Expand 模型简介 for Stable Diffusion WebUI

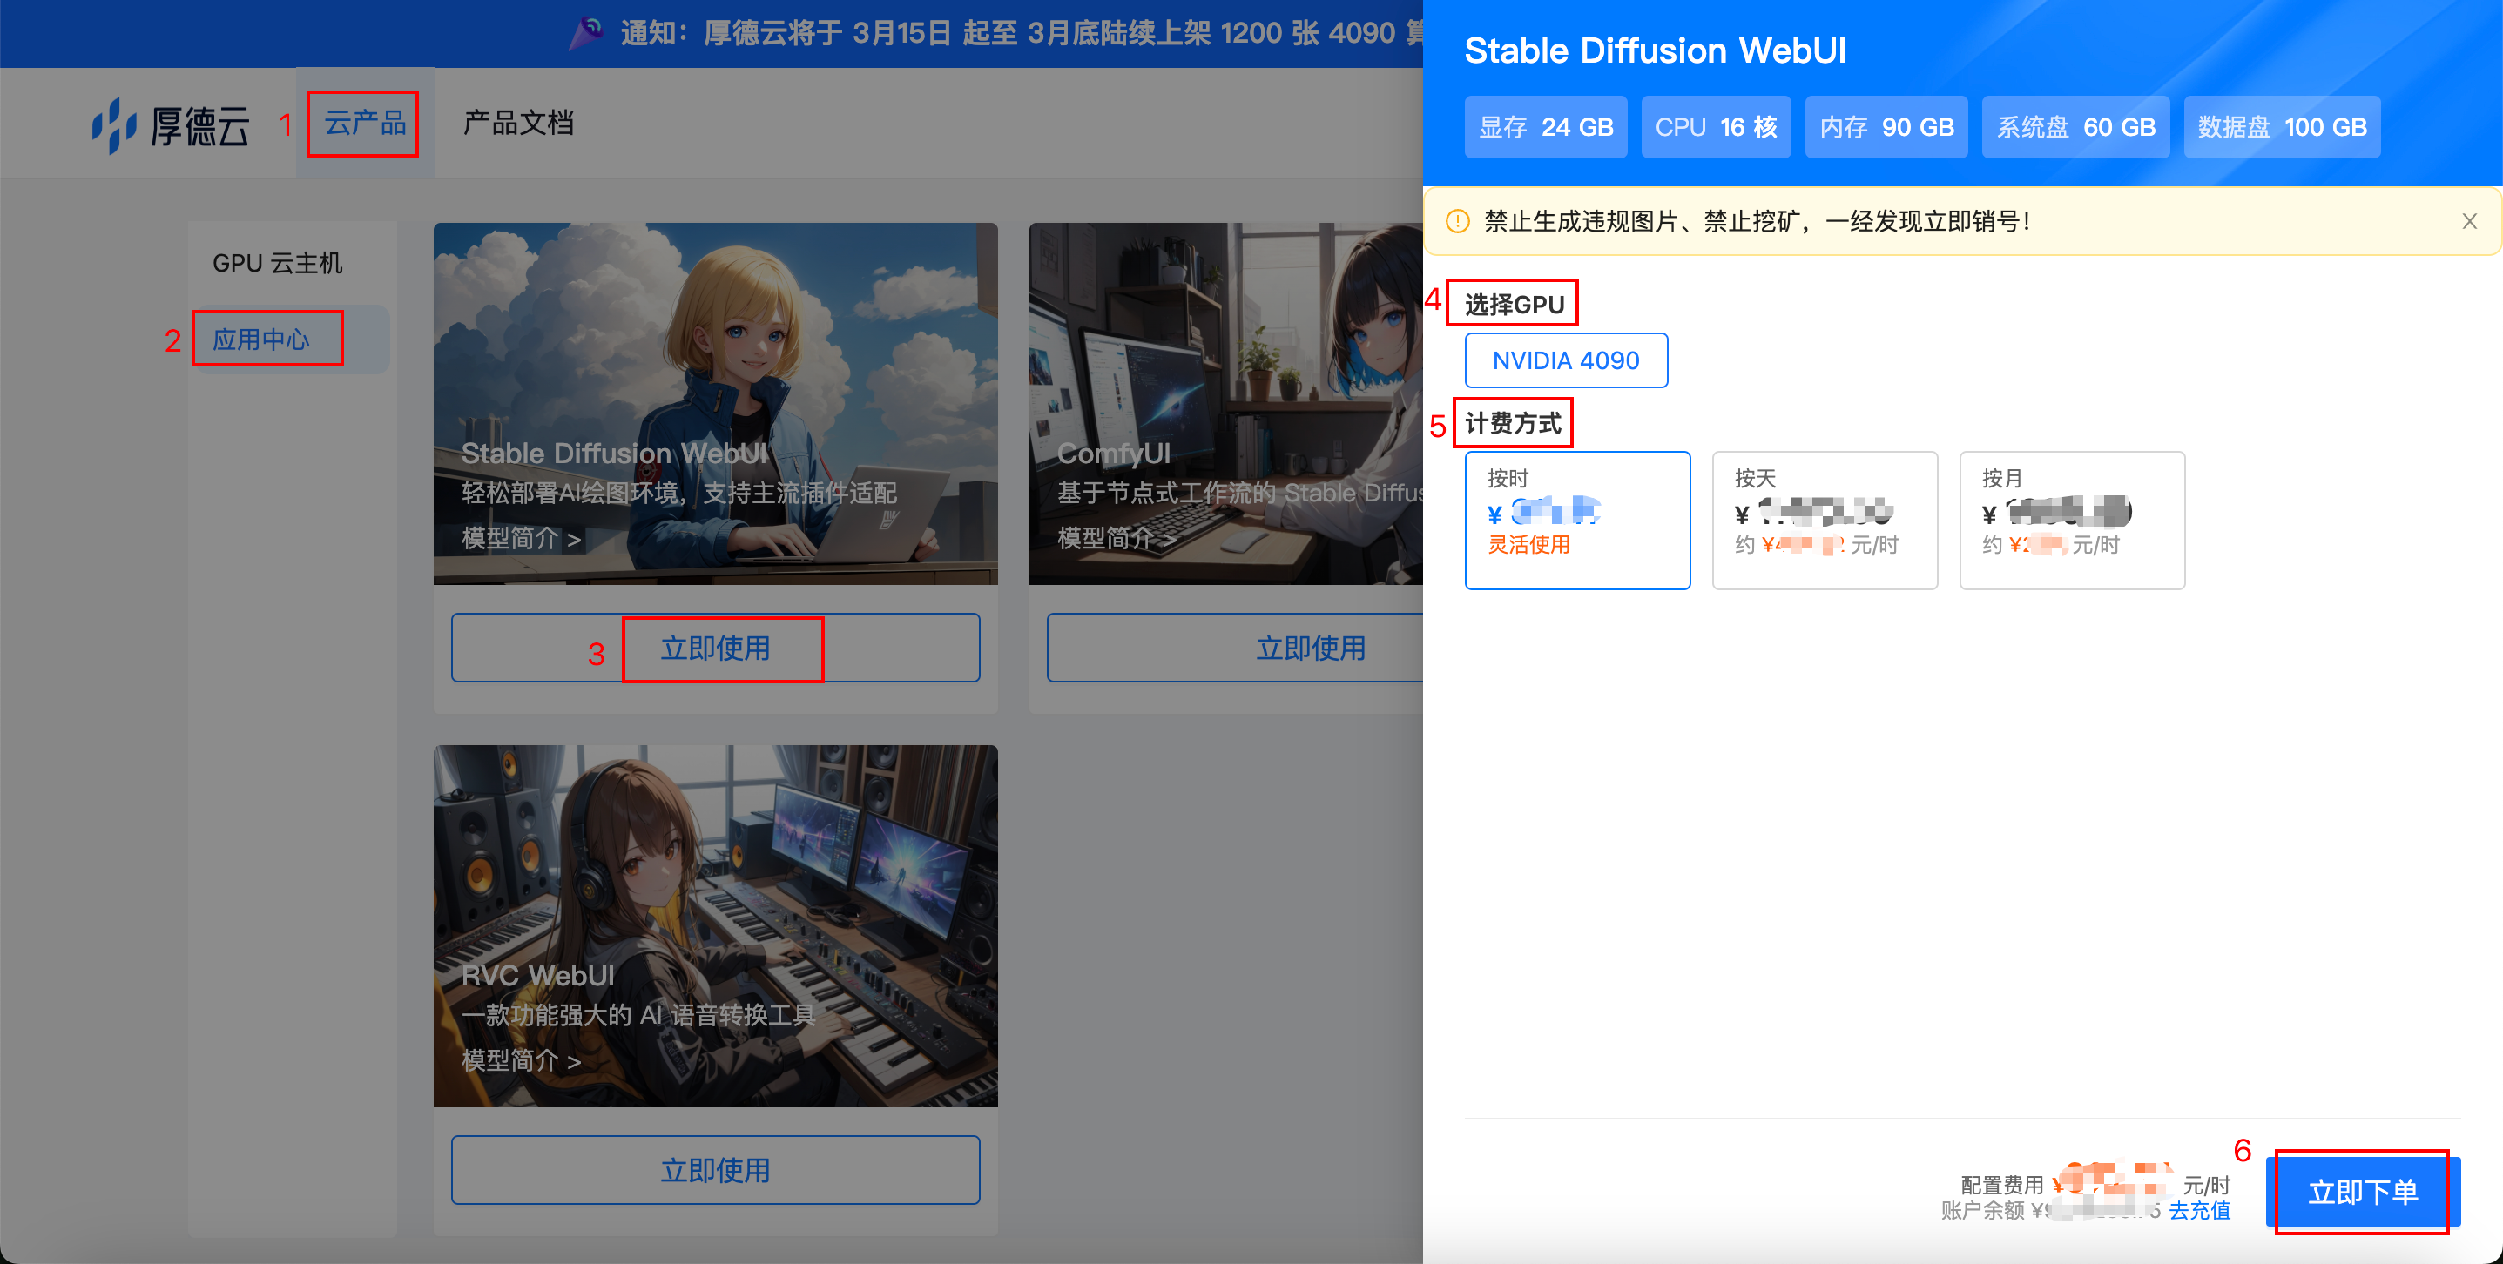click(521, 538)
